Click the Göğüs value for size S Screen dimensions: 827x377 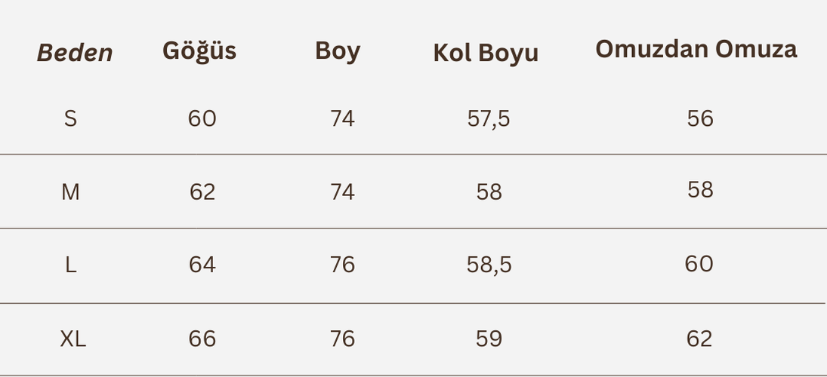[202, 118]
